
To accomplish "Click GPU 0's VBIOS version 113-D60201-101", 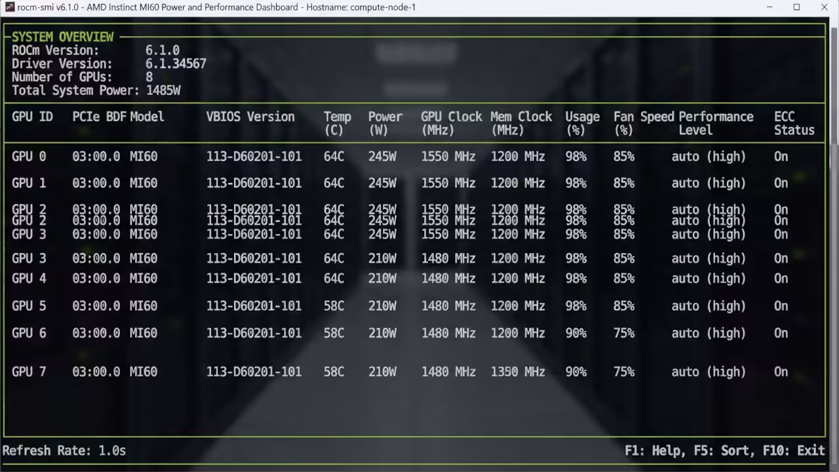I will pos(254,157).
